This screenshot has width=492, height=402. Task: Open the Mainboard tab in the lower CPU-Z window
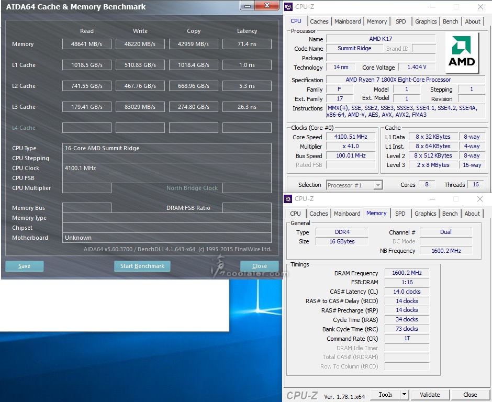347,214
